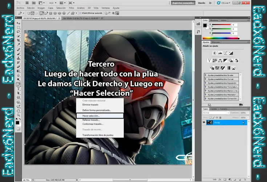Open the Pen tool preset picker arrow
Viewport: 267px width, 182px height.
[x=24, y=13]
